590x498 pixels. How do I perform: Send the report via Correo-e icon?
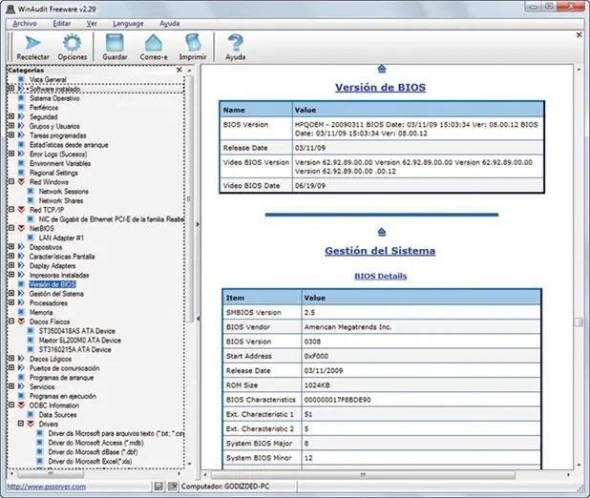coord(154,47)
